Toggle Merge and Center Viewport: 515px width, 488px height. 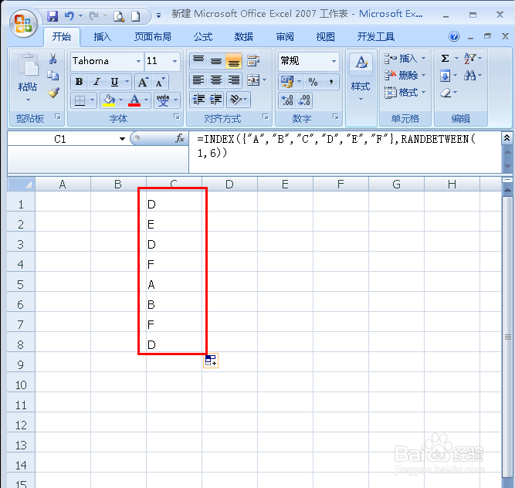click(x=253, y=80)
